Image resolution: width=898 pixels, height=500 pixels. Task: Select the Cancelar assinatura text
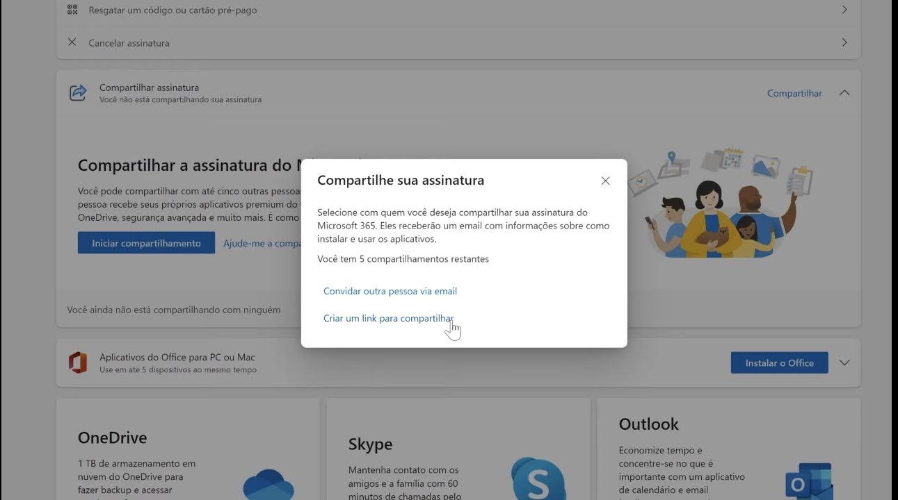pos(129,43)
